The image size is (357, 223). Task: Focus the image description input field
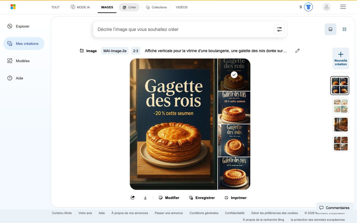[x=184, y=29]
